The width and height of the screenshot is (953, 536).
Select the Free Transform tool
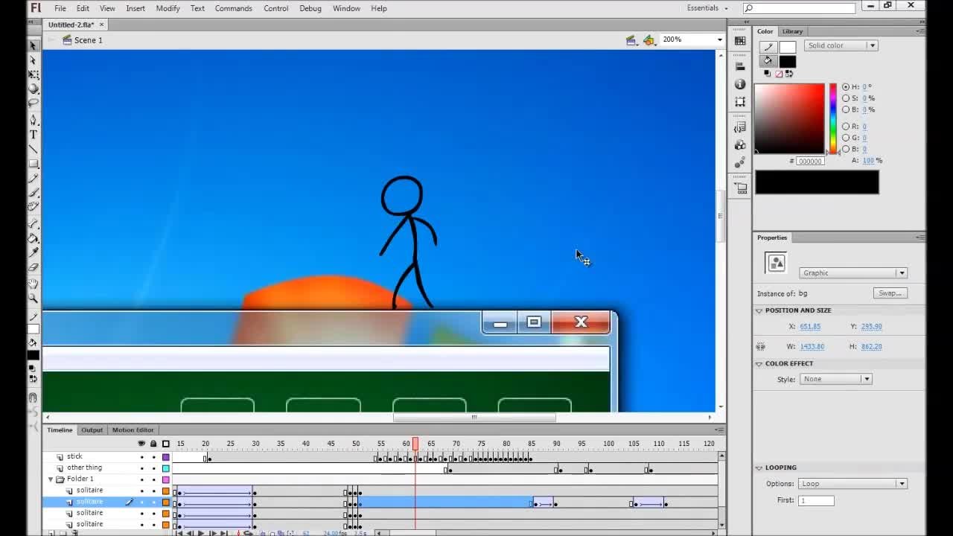pos(34,74)
